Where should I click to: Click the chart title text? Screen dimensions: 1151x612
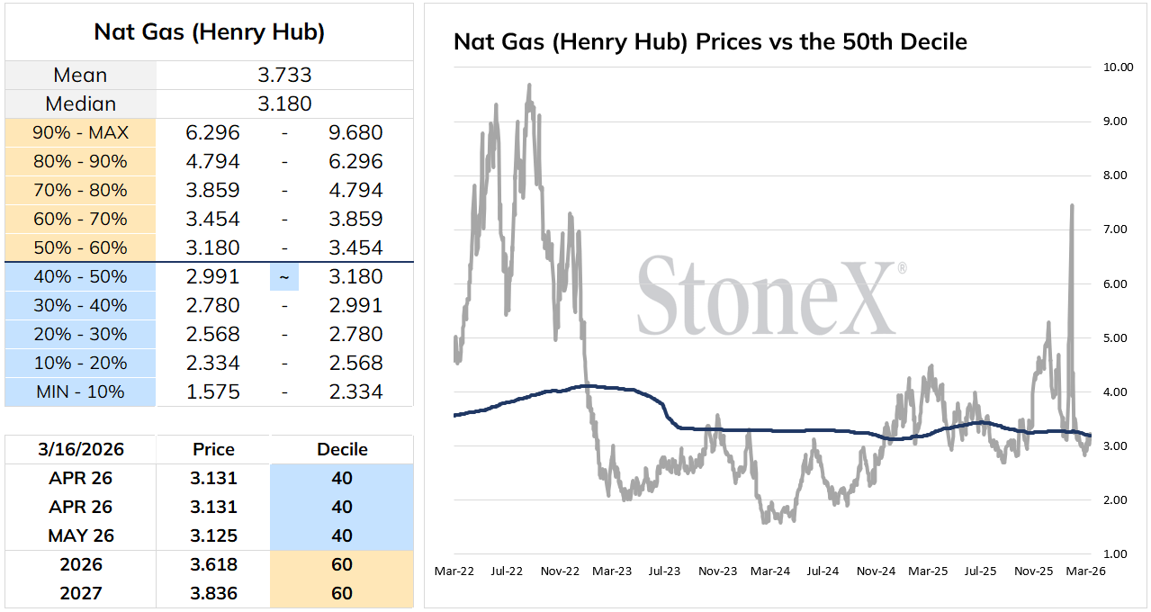click(x=710, y=41)
